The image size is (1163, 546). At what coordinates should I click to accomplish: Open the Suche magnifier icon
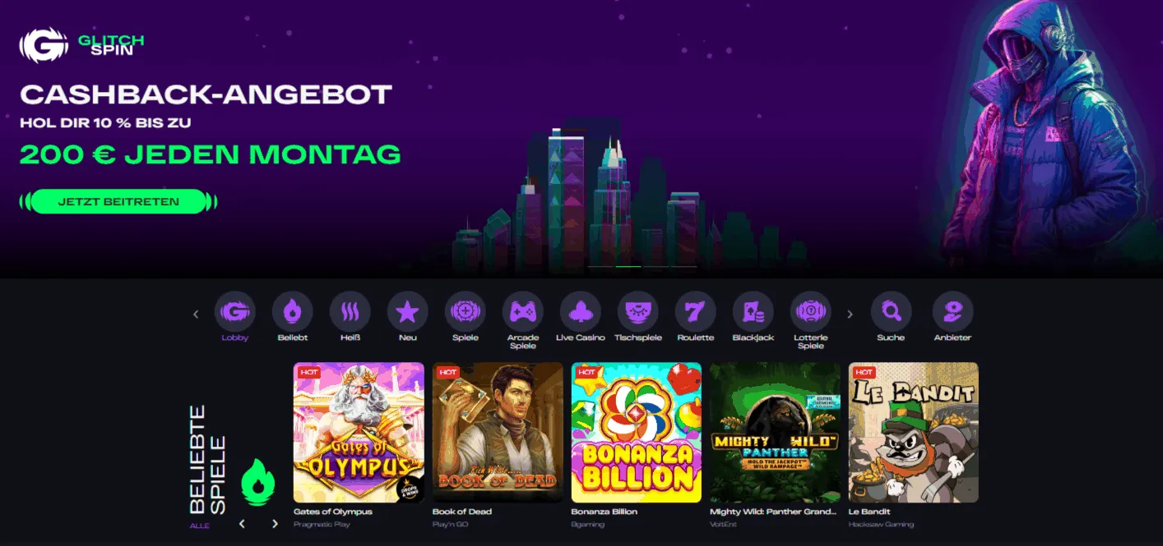(x=891, y=312)
